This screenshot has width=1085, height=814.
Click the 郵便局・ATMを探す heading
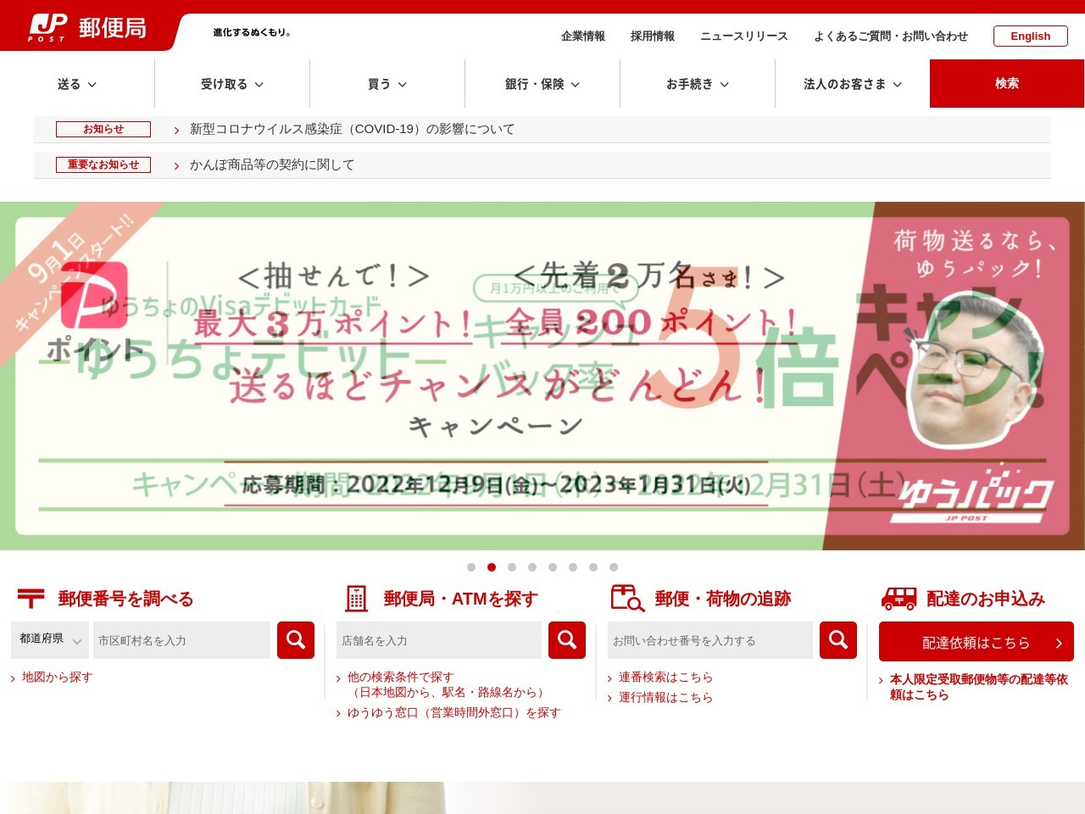[461, 599]
